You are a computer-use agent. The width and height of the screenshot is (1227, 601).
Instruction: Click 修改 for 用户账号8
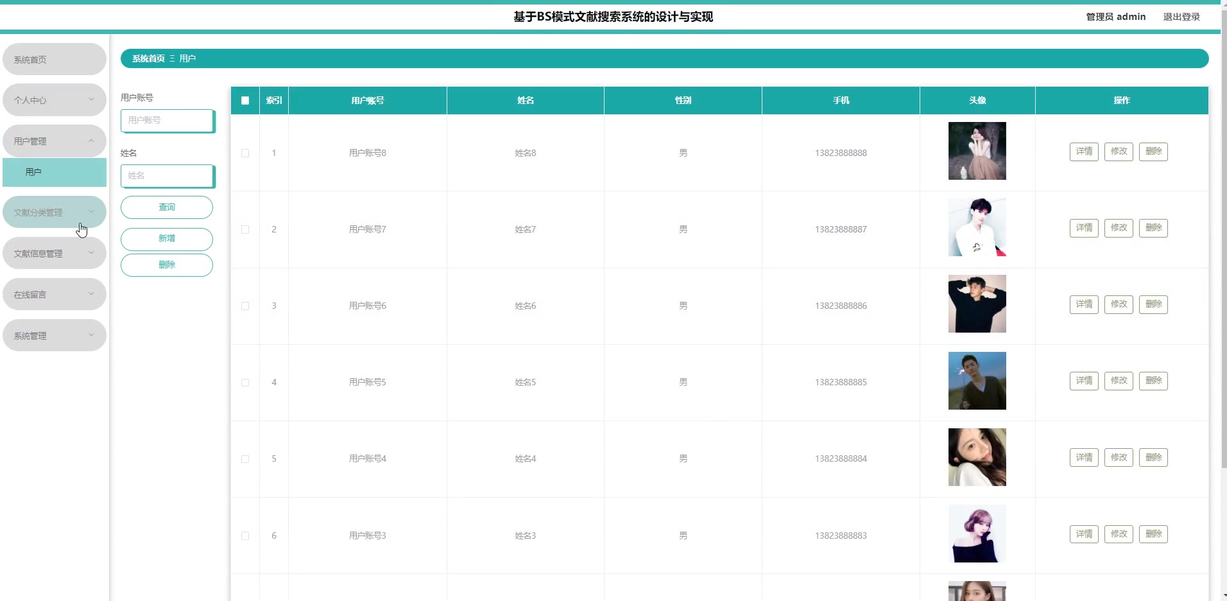pyautogui.click(x=1119, y=152)
